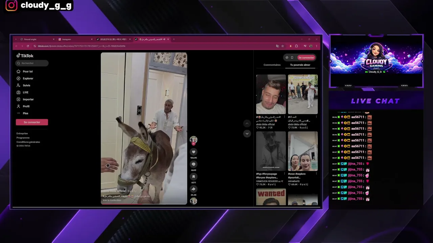Viewport: 433px width, 243px height.
Task: Open the Instagram logo in stream overlay
Action: click(11, 5)
